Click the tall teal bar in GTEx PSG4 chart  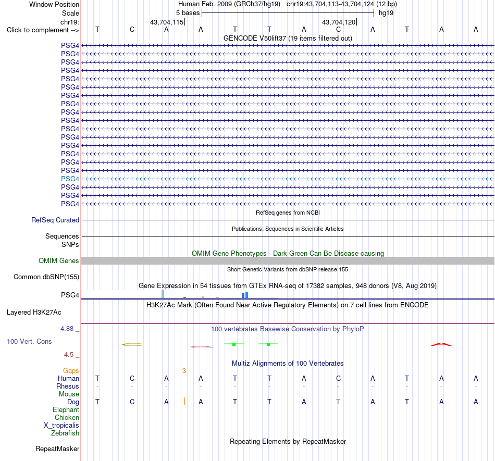point(163,294)
